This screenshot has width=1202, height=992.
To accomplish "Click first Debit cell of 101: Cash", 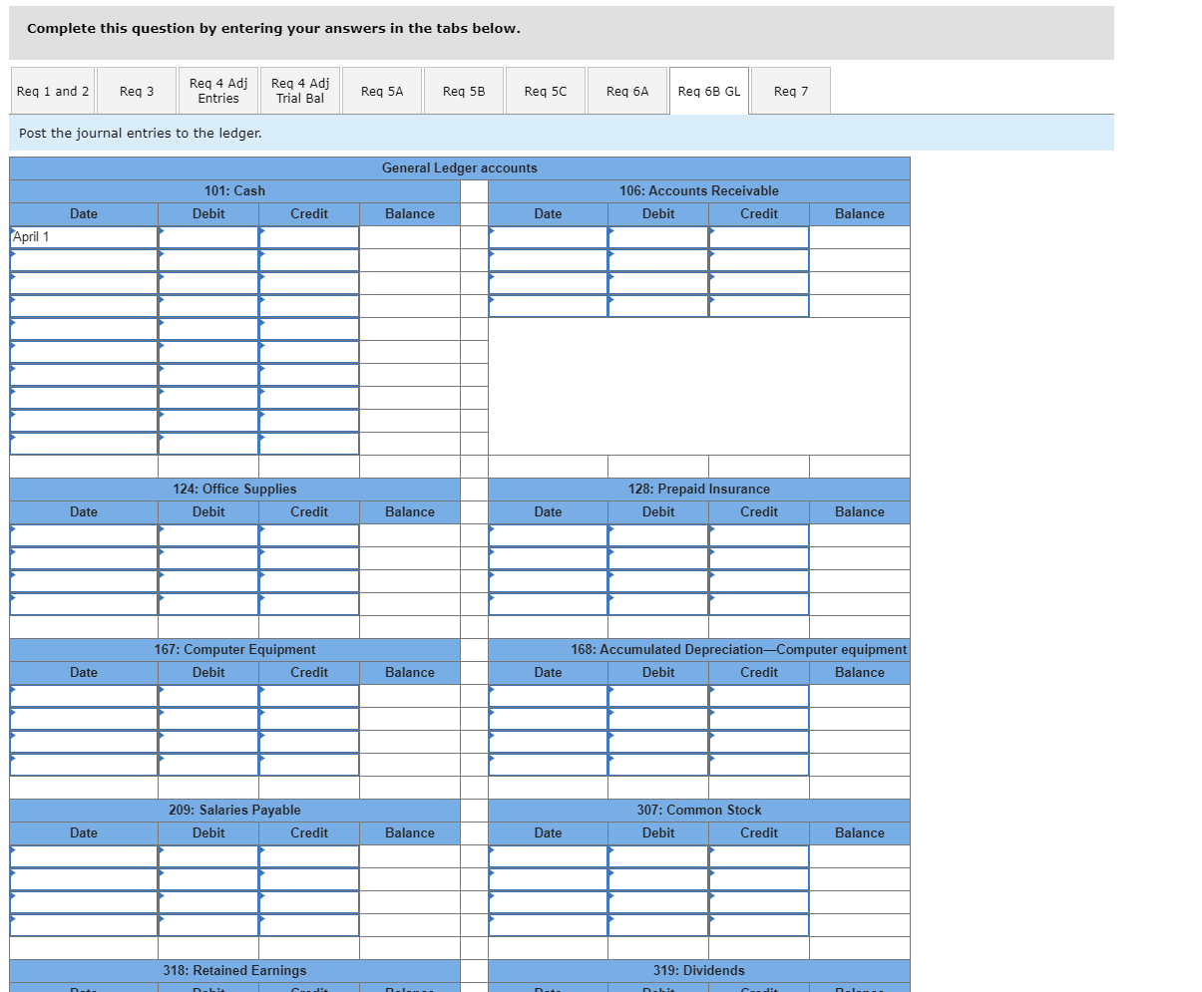I will tap(208, 237).
